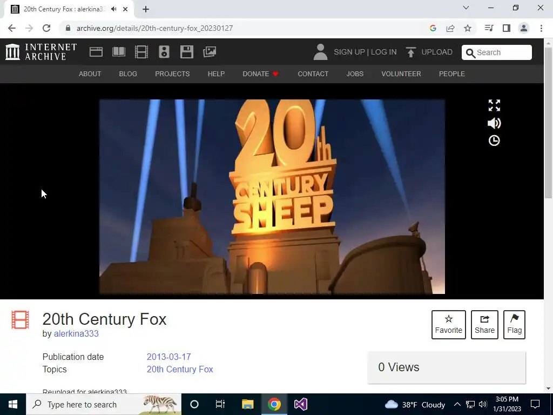
Task: Open the CONTACT menu item
Action: [313, 73]
